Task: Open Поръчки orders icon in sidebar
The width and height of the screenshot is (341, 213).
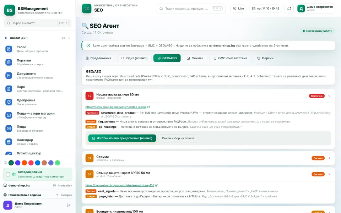Action: coord(9,62)
